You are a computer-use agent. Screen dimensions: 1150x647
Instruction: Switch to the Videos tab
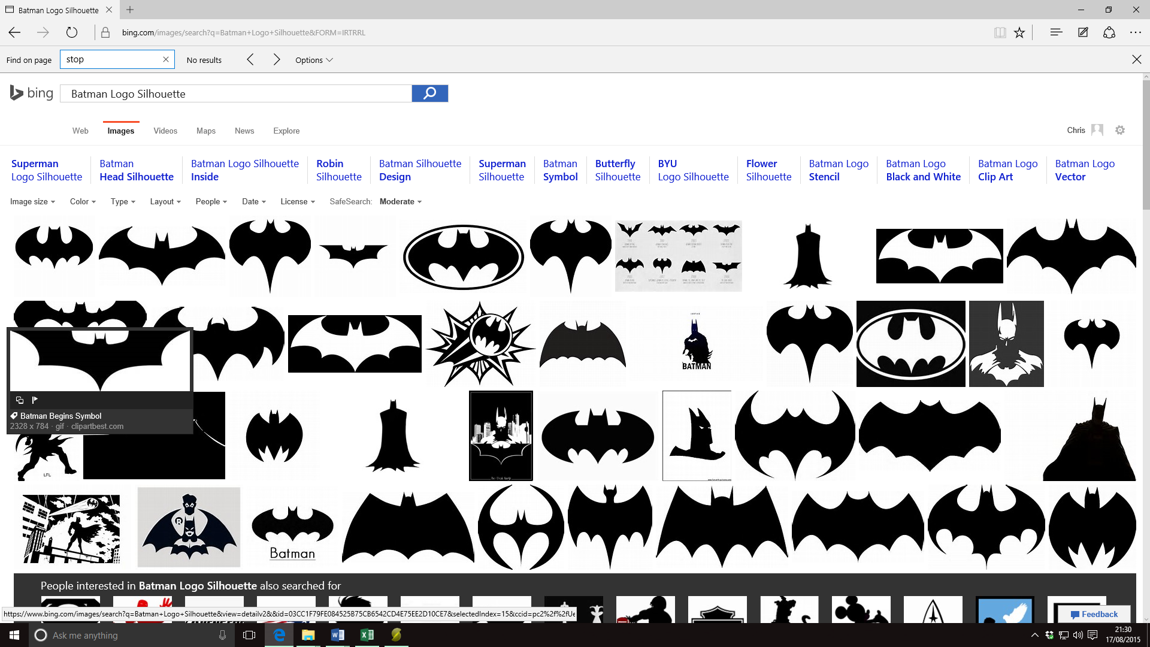(x=165, y=131)
